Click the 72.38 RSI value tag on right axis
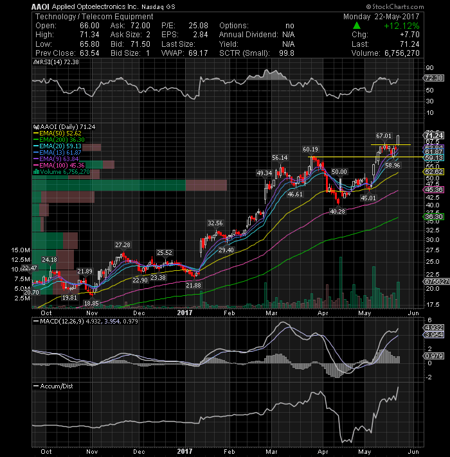This screenshot has width=450, height=457. 434,78
